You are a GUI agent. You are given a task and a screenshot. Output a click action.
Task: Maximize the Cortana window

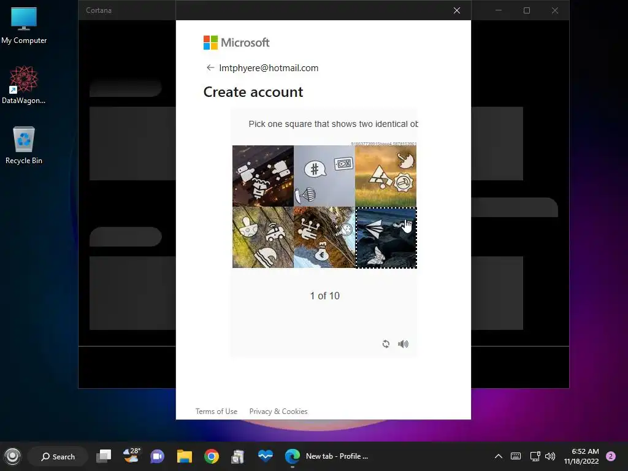pyautogui.click(x=527, y=10)
